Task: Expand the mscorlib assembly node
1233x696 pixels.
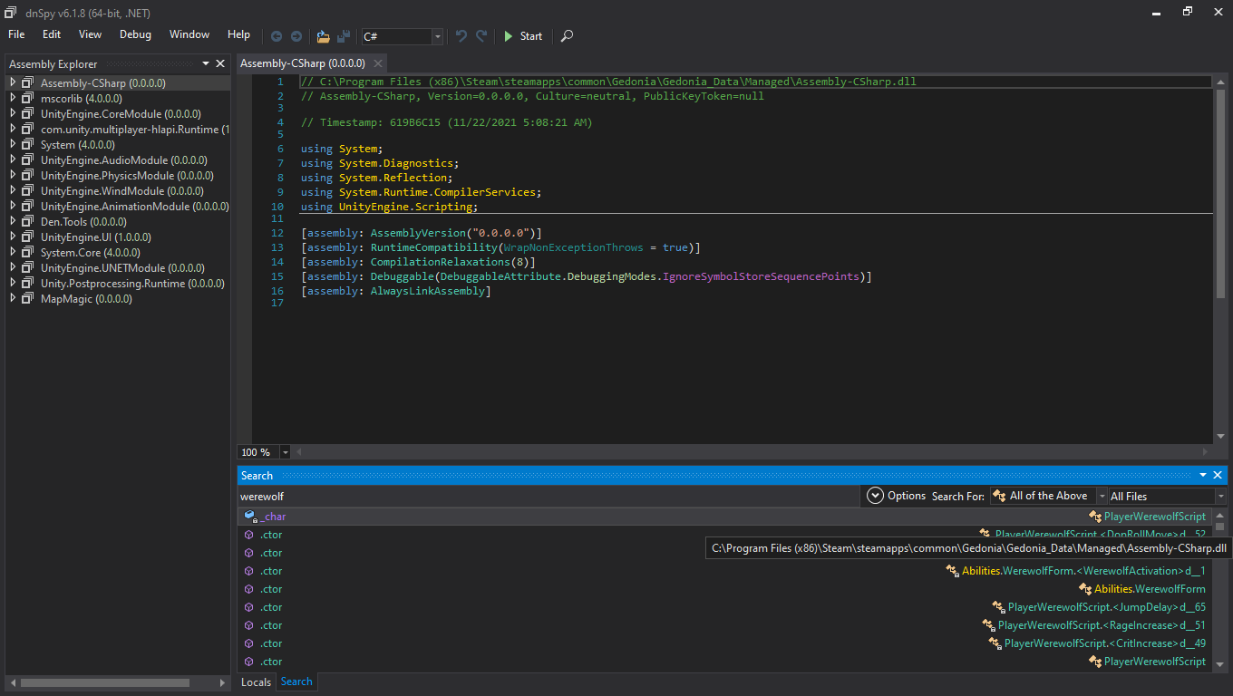Action: coord(14,98)
